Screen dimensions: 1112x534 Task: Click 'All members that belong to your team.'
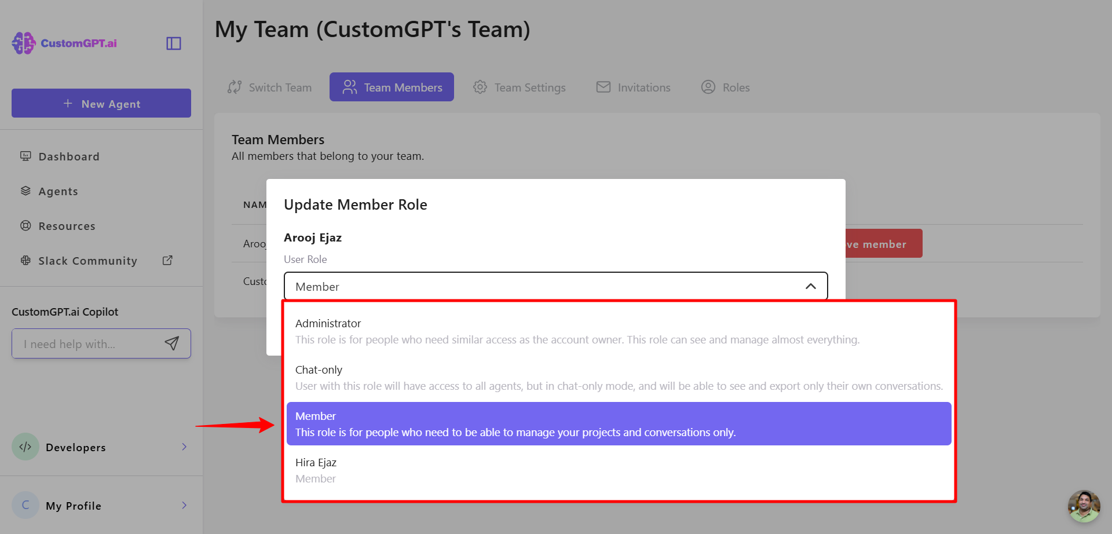coord(328,156)
